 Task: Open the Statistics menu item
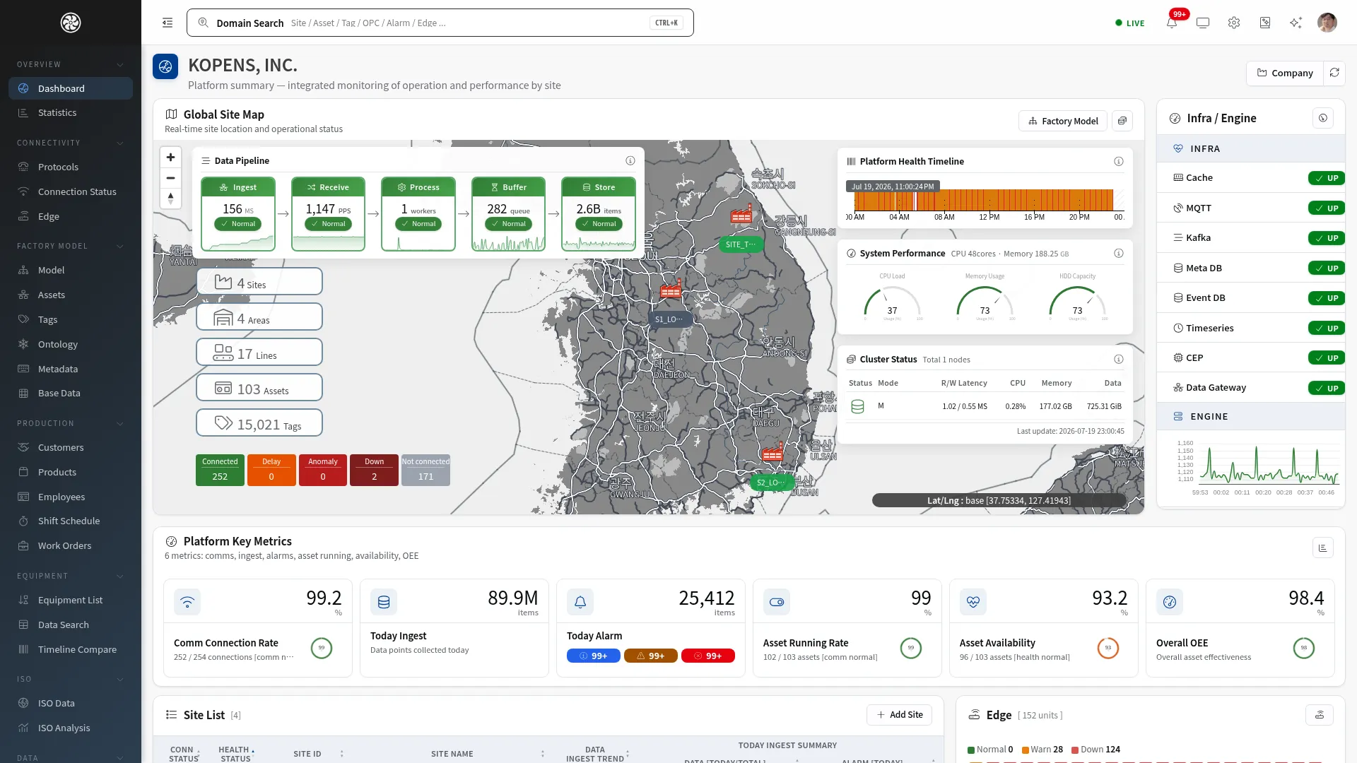tap(71, 112)
